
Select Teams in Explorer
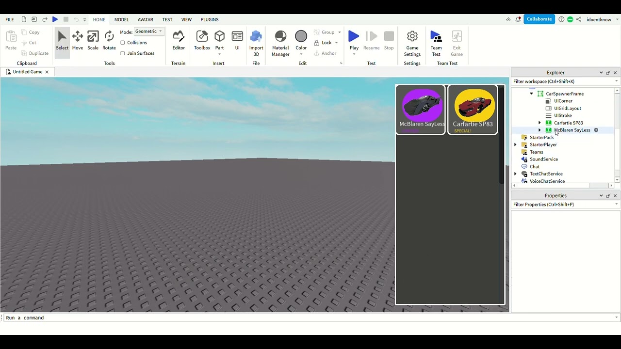pyautogui.click(x=537, y=152)
